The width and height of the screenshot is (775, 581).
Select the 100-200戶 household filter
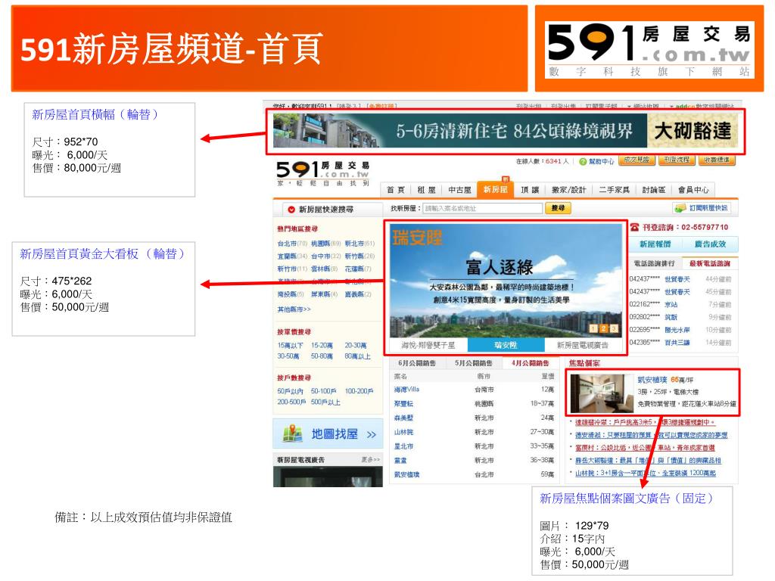click(359, 391)
